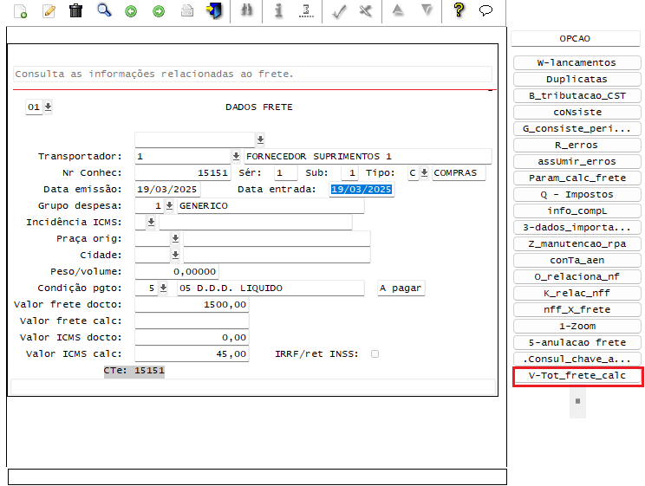The width and height of the screenshot is (645, 486).
Task: Open the B_tributacao_CST option
Action: point(577,96)
